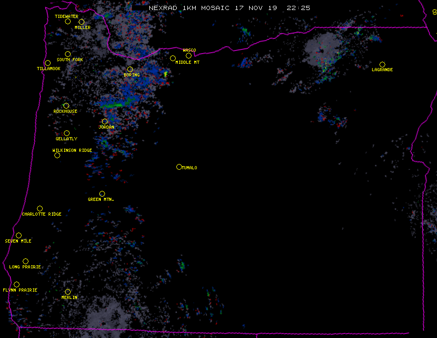Screen dimensions: 437x338
Task: Click the Rockhouse station circle marker
Action: 66,106
